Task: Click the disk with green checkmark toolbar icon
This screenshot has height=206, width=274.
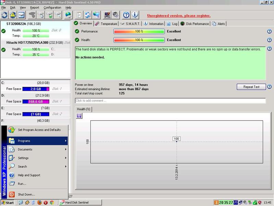Action: (x=49, y=15)
